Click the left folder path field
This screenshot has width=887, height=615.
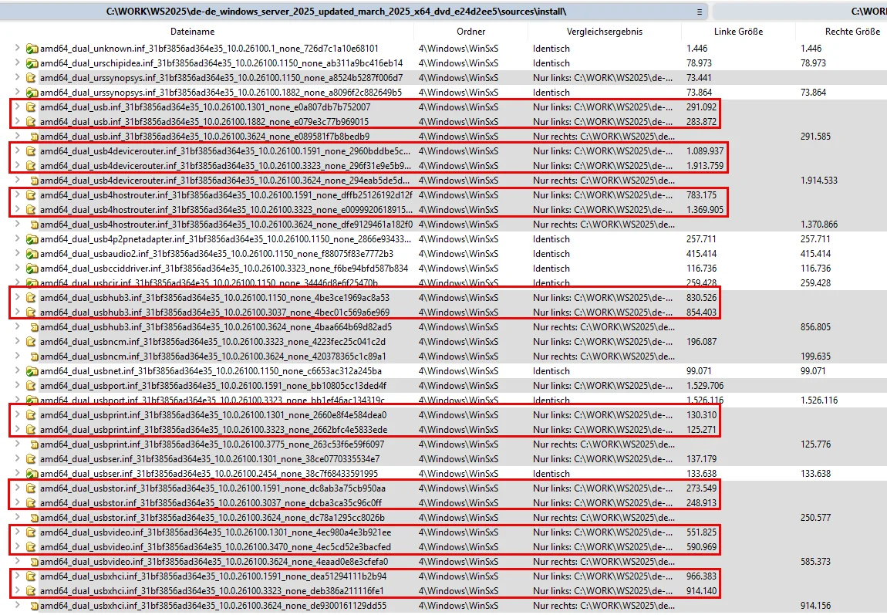pos(353,12)
